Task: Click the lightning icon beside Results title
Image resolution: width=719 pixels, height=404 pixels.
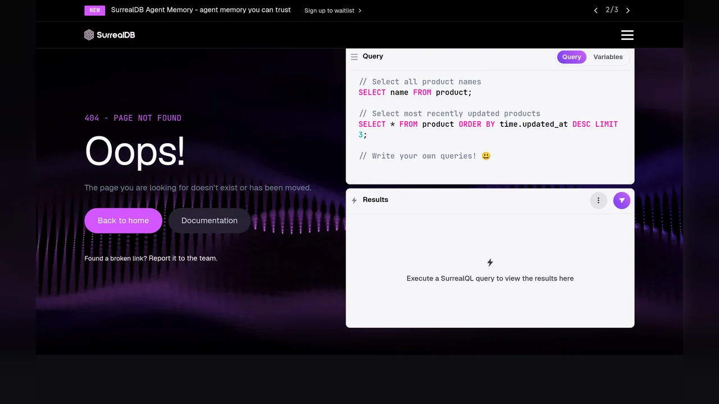Action: pyautogui.click(x=354, y=200)
